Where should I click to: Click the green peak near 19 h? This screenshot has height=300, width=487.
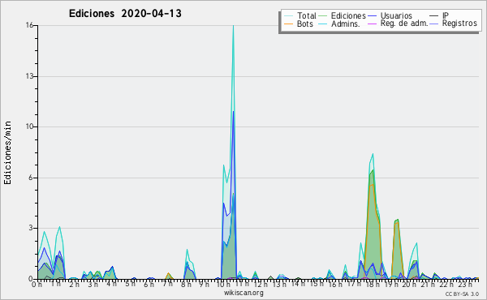click(397, 221)
